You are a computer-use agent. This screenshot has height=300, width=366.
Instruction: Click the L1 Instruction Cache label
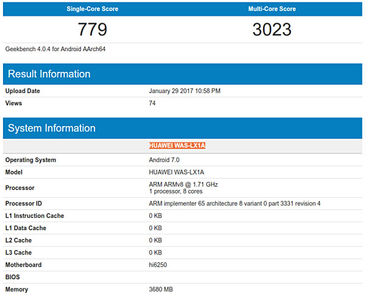tap(35, 216)
